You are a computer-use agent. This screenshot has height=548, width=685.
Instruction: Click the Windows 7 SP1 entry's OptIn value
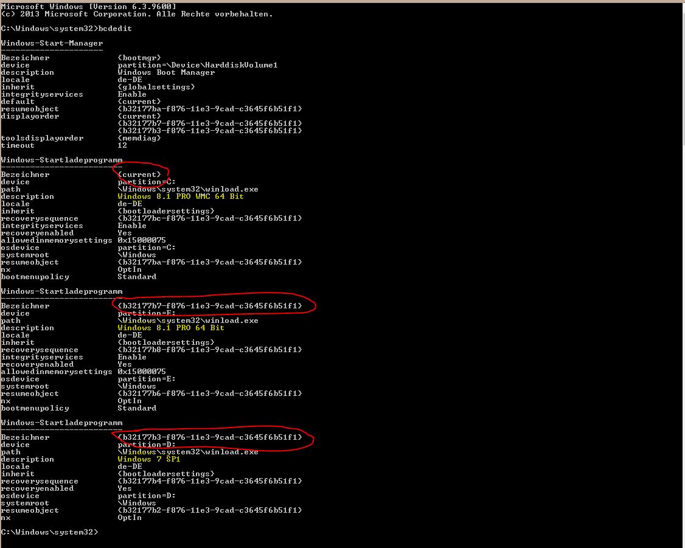click(130, 518)
